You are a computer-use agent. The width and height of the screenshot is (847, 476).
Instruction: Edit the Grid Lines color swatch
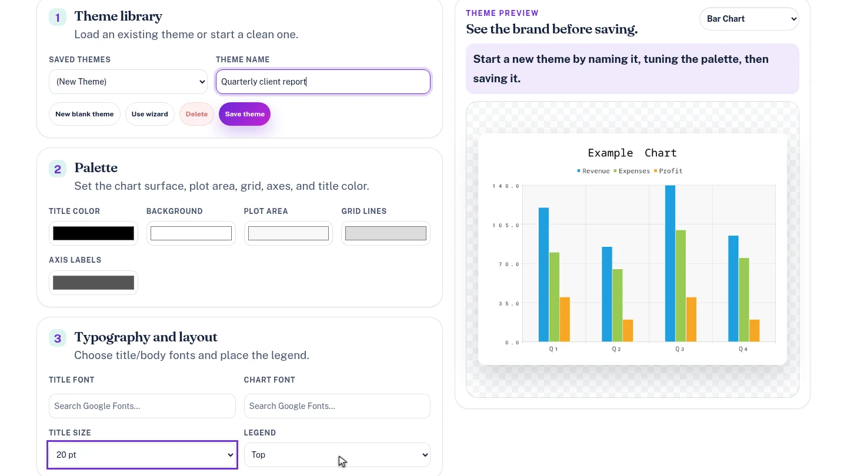[x=386, y=233]
